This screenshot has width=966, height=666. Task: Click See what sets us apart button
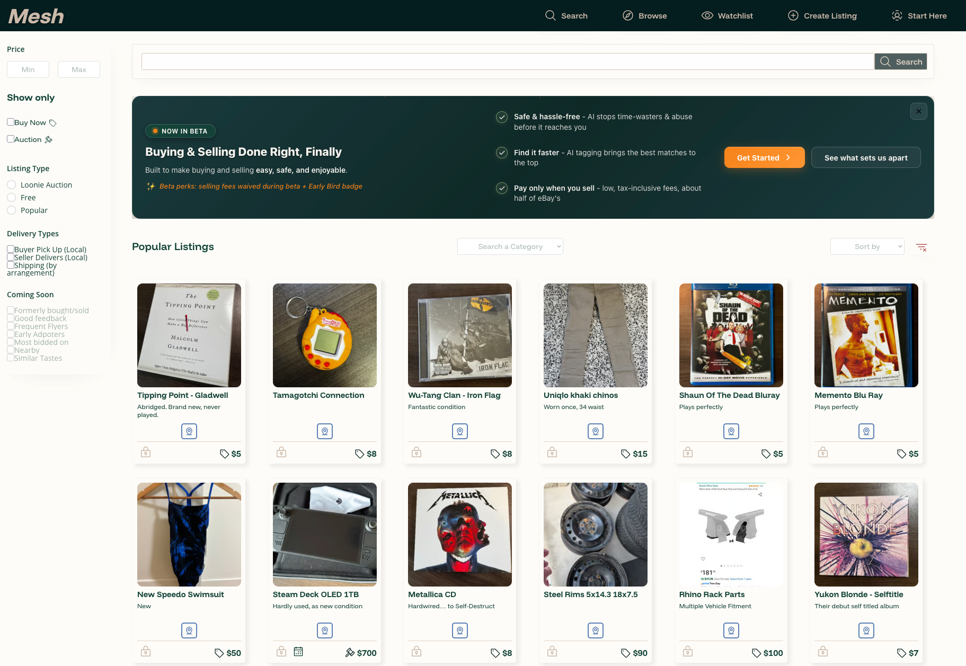[x=866, y=157]
